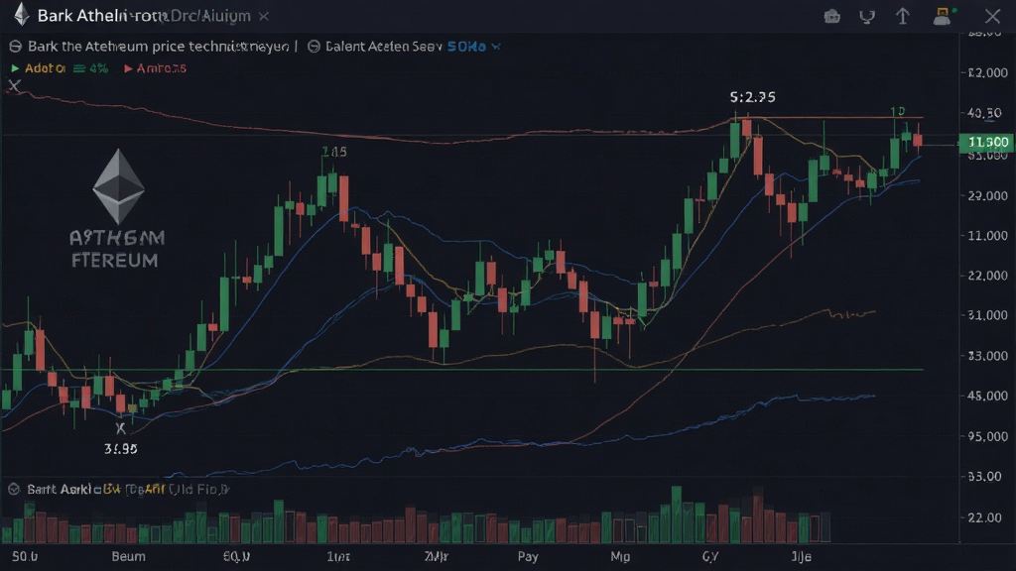Click the Beum date label on time axis
Image resolution: width=1016 pixels, height=571 pixels.
point(128,556)
